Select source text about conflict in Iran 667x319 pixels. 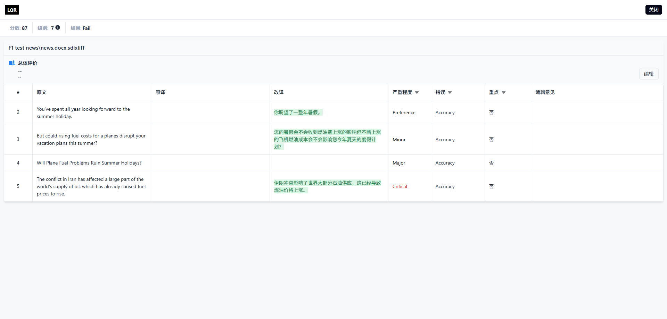pos(91,186)
